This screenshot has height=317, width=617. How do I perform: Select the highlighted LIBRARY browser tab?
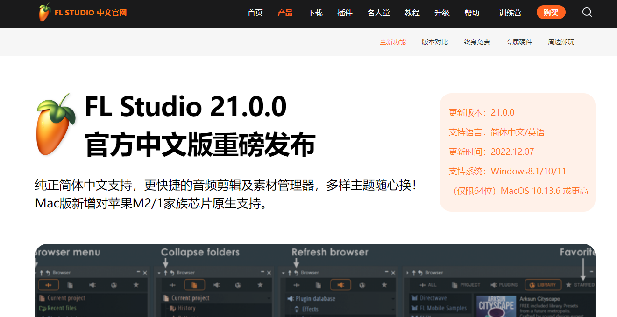[x=543, y=284]
